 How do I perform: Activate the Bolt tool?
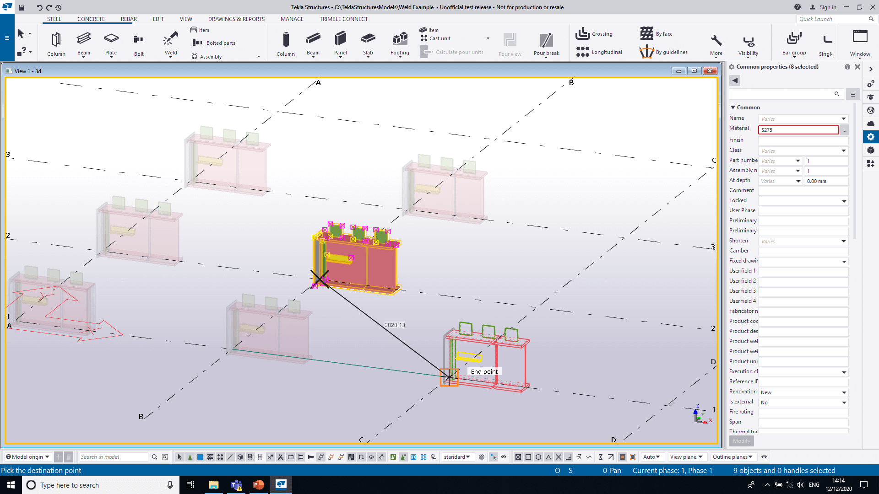pyautogui.click(x=139, y=44)
